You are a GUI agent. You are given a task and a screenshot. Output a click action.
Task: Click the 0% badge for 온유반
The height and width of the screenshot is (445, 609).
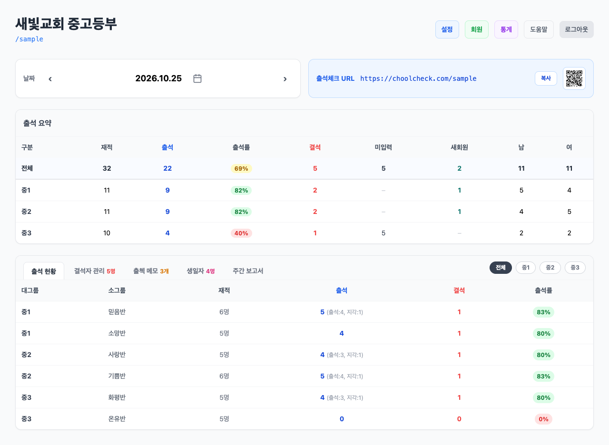point(543,419)
